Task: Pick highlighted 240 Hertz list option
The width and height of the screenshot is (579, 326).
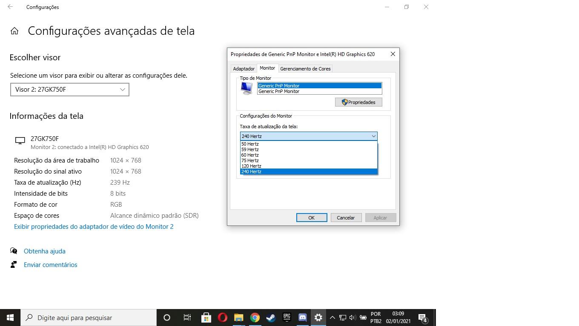Action: [x=309, y=171]
